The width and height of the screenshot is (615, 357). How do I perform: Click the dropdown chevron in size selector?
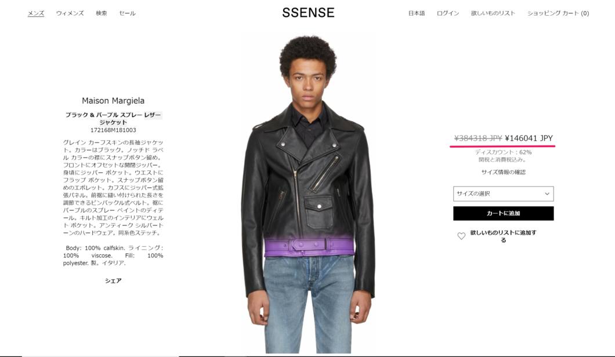pyautogui.click(x=547, y=194)
